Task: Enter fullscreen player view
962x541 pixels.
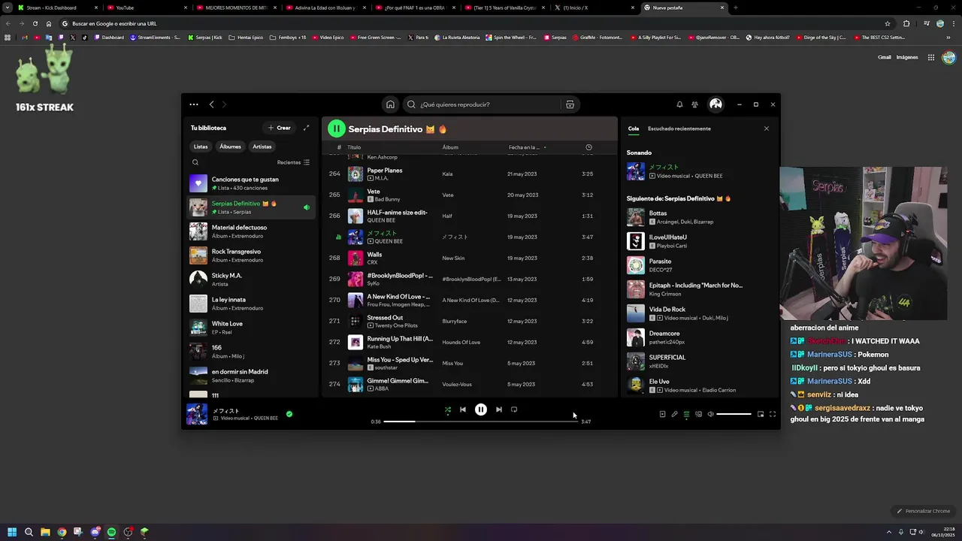Action: 773,414
